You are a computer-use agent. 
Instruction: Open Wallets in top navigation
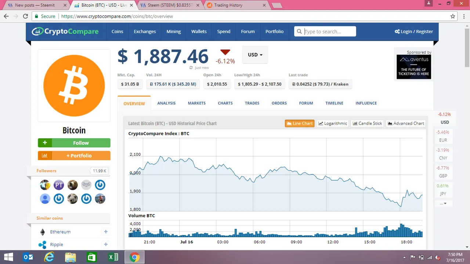point(199,32)
